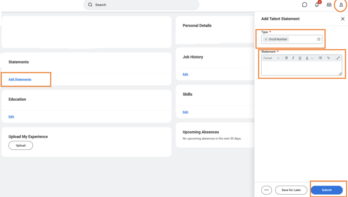This screenshot has height=197, width=348.
Task: Expand the text color options arrow
Action: [312, 58]
